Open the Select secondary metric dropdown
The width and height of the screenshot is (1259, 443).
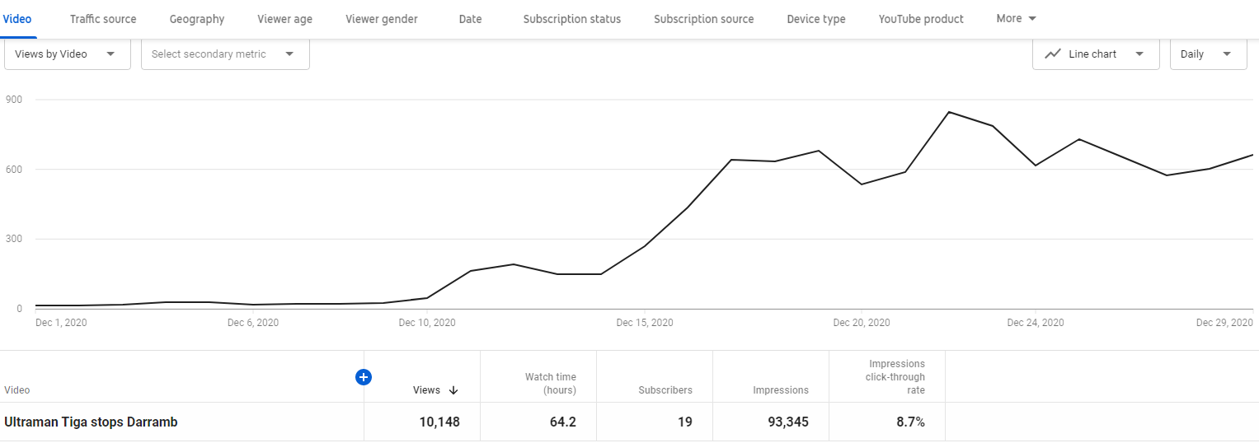[225, 54]
